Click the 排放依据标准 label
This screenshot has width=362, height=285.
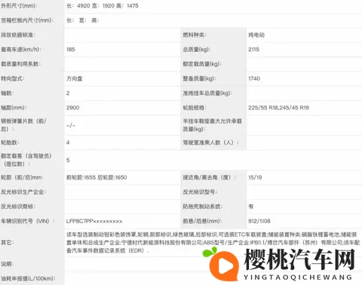coord(18,35)
